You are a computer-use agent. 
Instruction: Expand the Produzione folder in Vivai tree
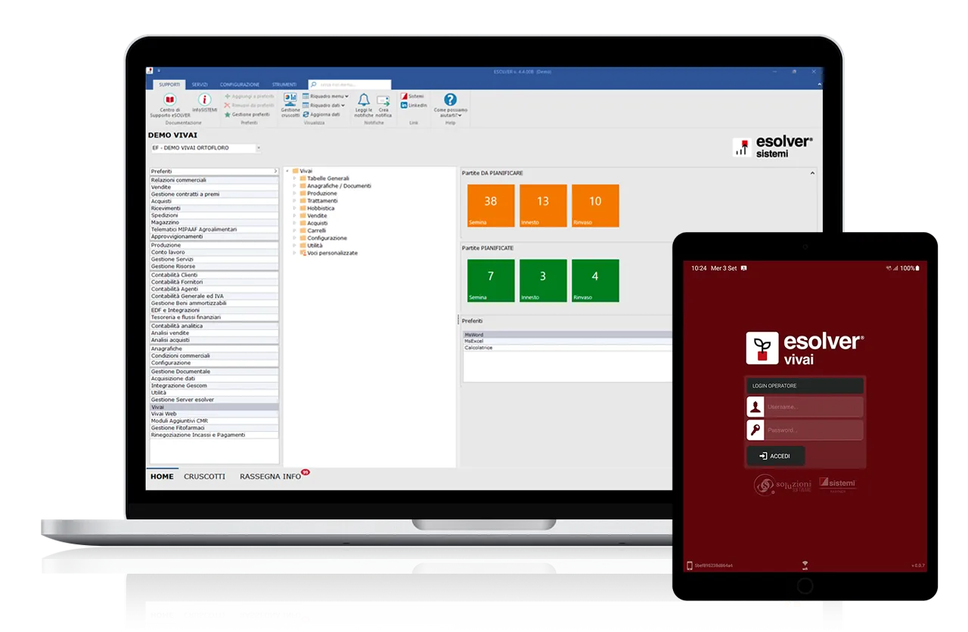(294, 194)
